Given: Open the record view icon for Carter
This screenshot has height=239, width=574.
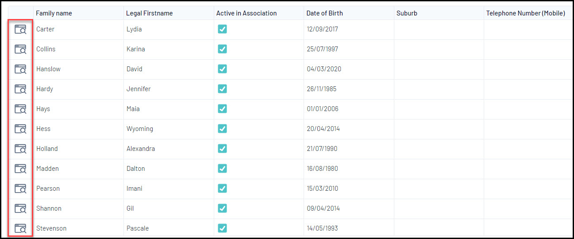Looking at the screenshot, I should coord(20,30).
